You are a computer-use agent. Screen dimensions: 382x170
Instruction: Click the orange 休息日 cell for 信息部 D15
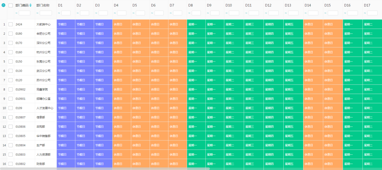pos(333,117)
